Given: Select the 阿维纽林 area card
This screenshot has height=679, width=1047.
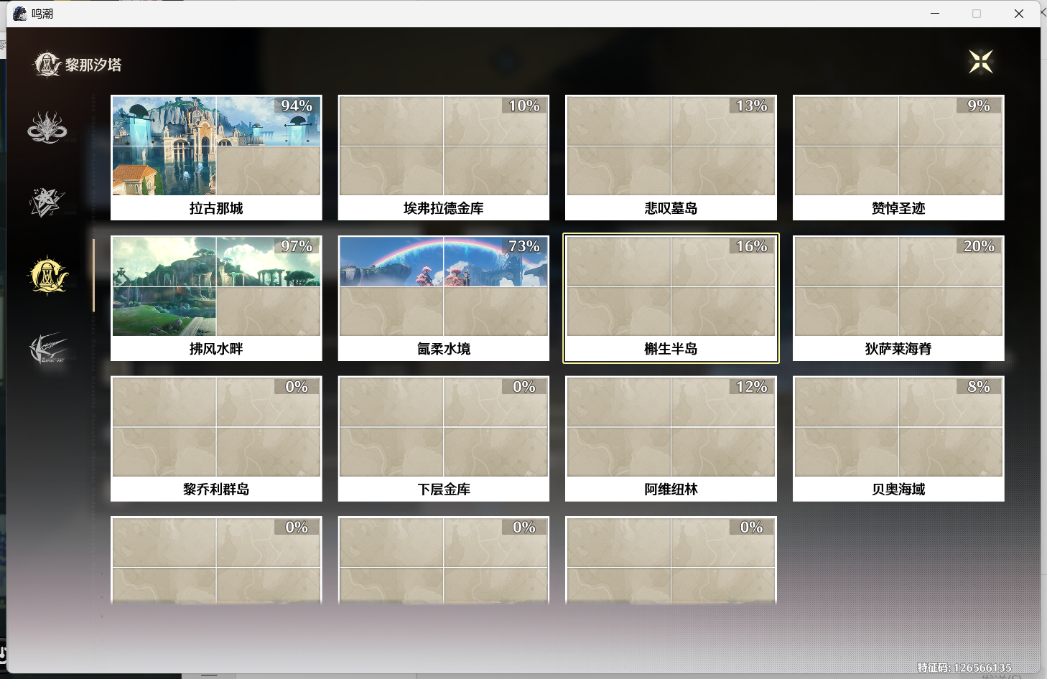Looking at the screenshot, I should point(671,439).
